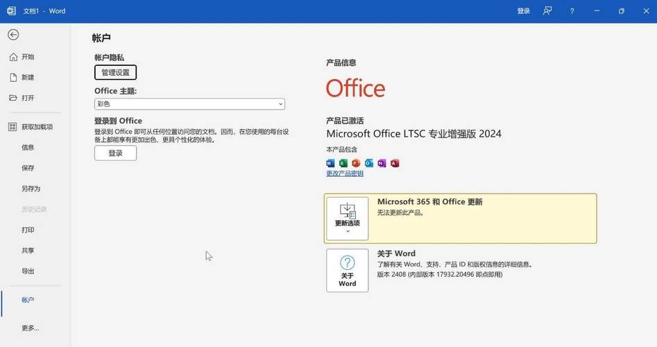
Task: Click the PowerPoint product icon
Action: pyautogui.click(x=356, y=164)
